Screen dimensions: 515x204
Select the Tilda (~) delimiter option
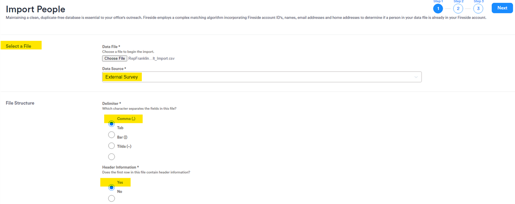click(111, 146)
